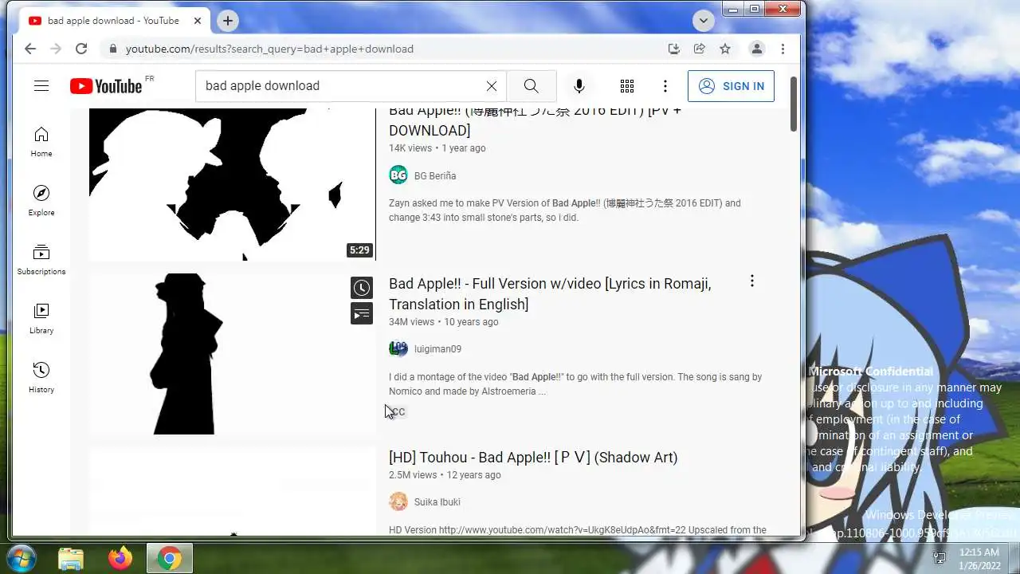Viewport: 1020px width, 574px height.
Task: Click Chrome taskbar button
Action: [169, 559]
